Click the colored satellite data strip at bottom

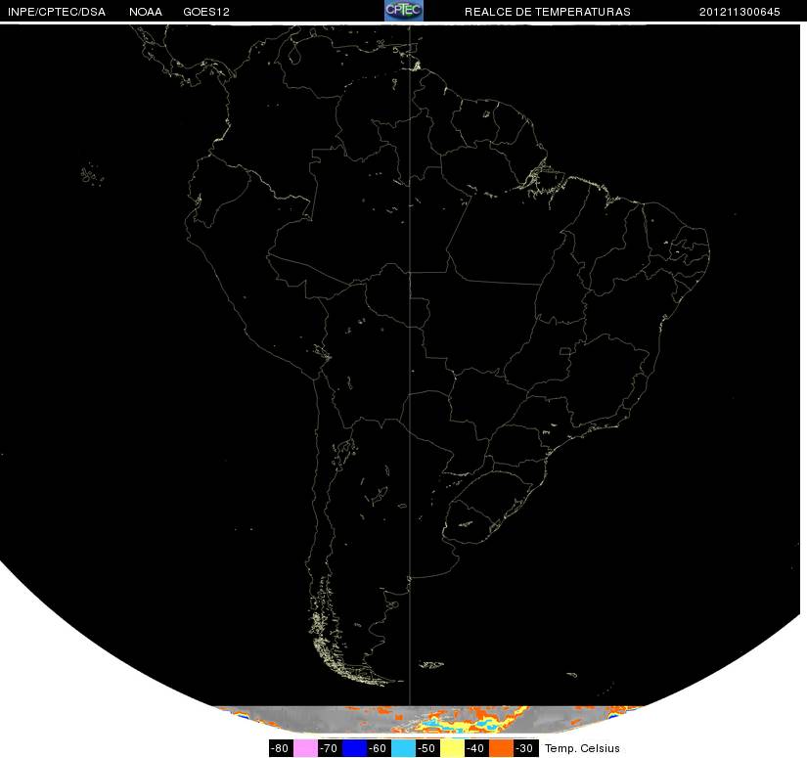429,720
